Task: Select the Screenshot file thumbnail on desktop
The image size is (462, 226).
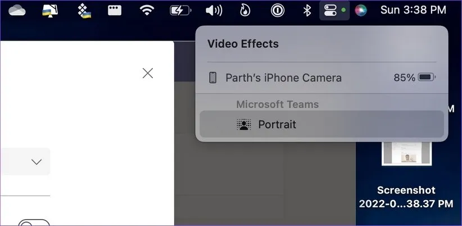Action: click(x=406, y=154)
